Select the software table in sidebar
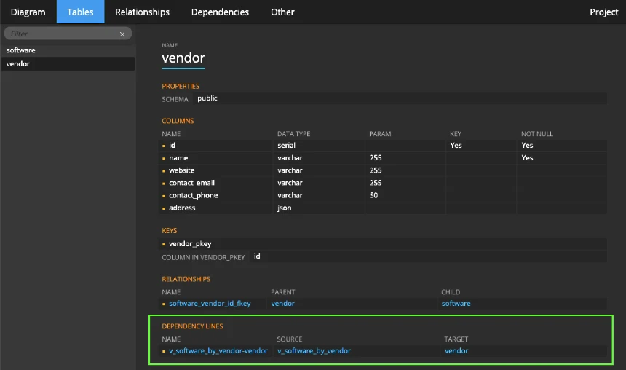The image size is (626, 370). click(68, 50)
